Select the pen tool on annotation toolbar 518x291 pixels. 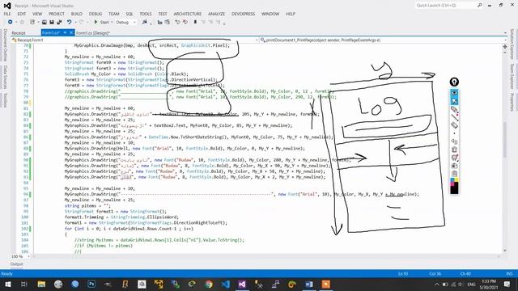click(454, 109)
